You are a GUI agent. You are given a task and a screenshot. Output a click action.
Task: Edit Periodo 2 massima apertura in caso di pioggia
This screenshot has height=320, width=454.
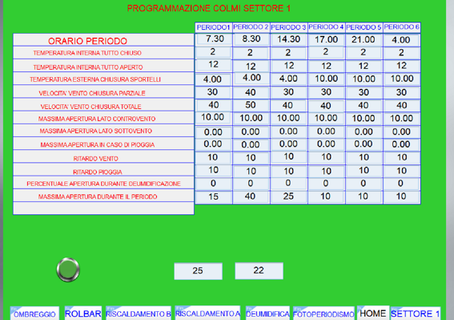click(251, 145)
